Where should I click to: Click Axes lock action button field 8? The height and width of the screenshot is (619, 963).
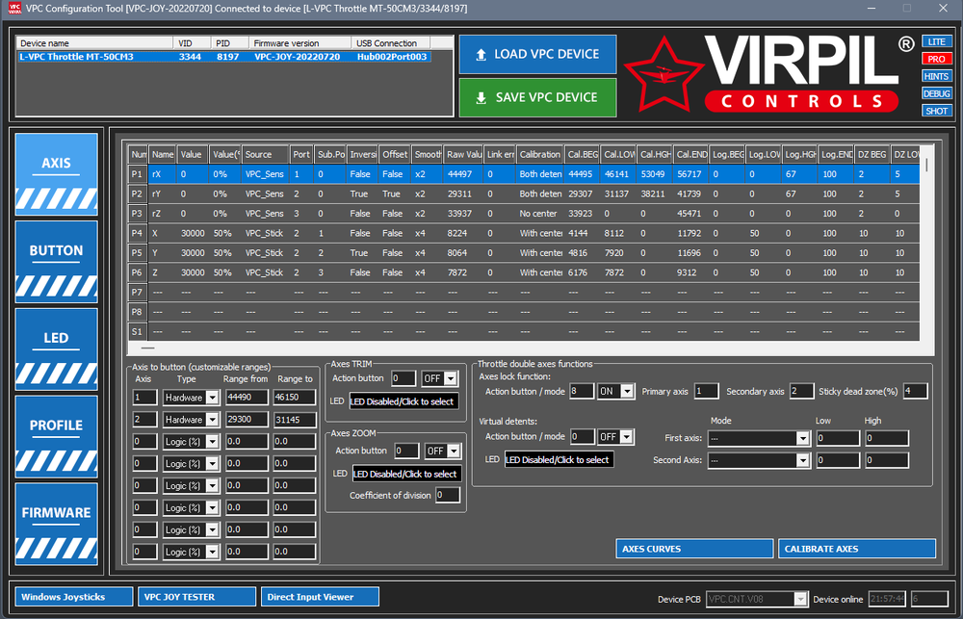pos(582,391)
